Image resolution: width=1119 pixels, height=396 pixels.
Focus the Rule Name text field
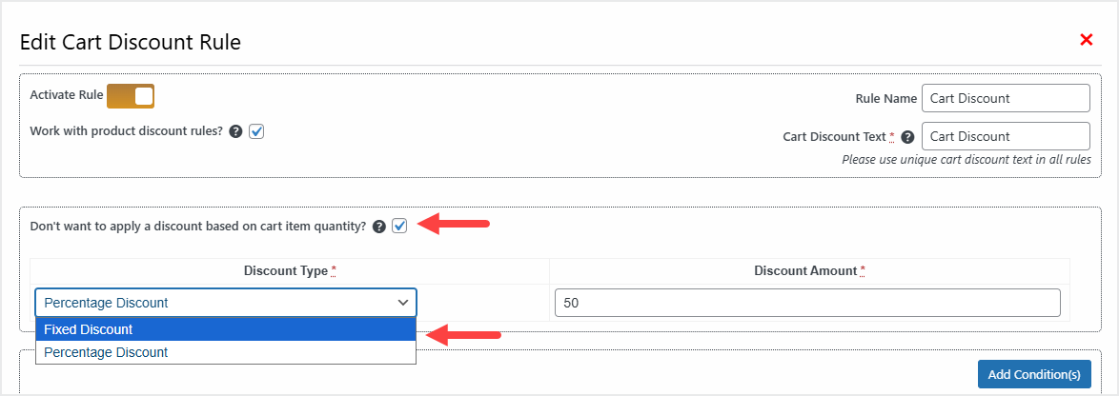click(x=1005, y=98)
